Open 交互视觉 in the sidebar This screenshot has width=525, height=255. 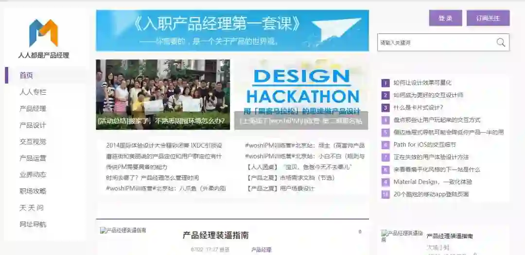[x=33, y=141]
